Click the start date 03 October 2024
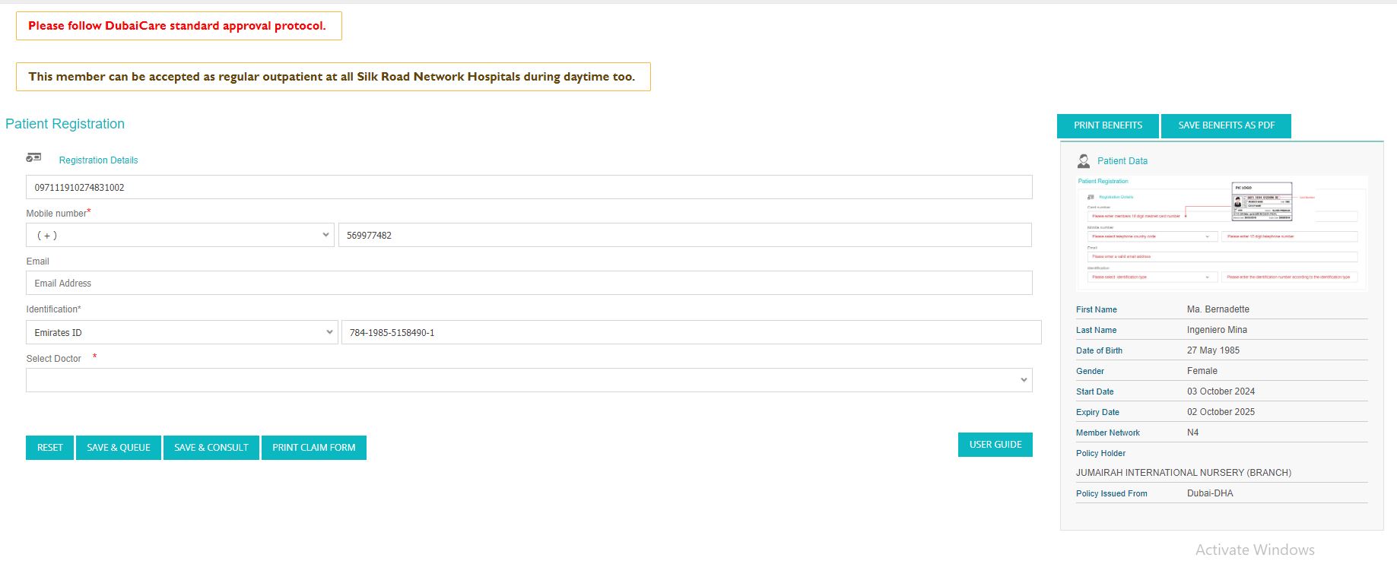 [x=1221, y=391]
